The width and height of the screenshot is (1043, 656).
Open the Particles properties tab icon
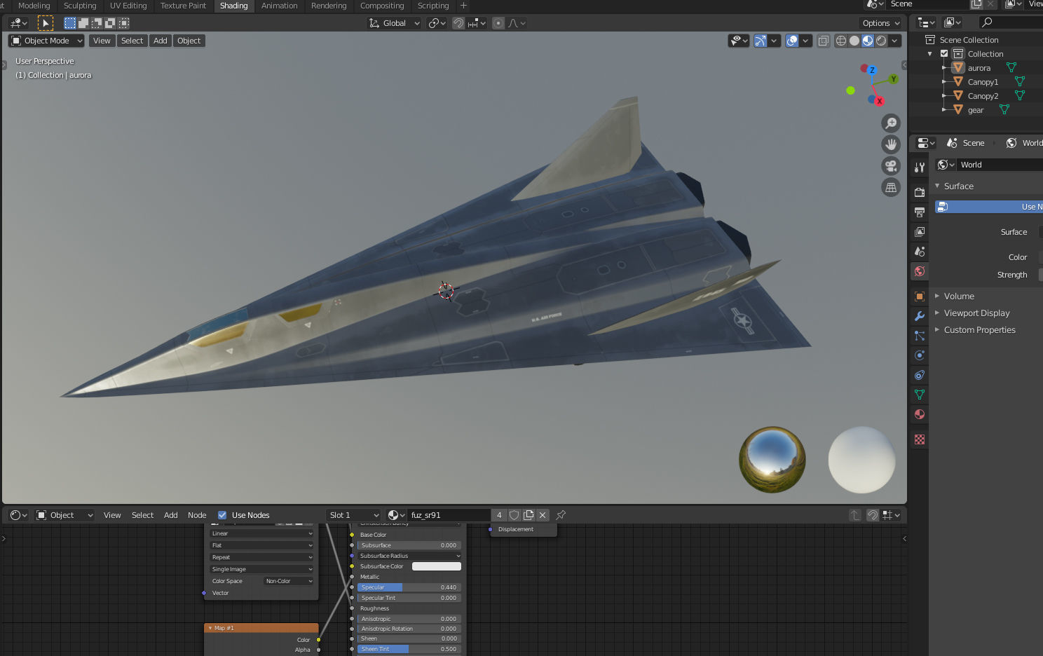(920, 336)
